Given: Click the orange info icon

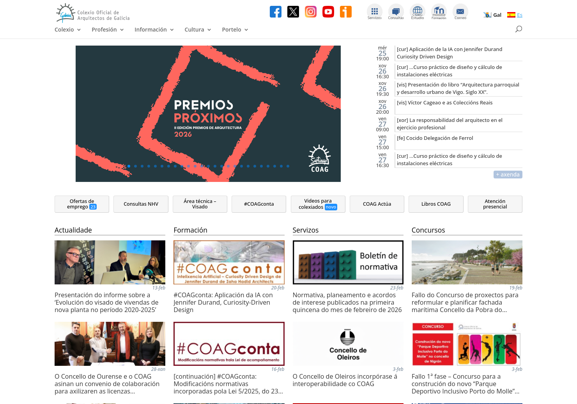Looking at the screenshot, I should (x=345, y=12).
